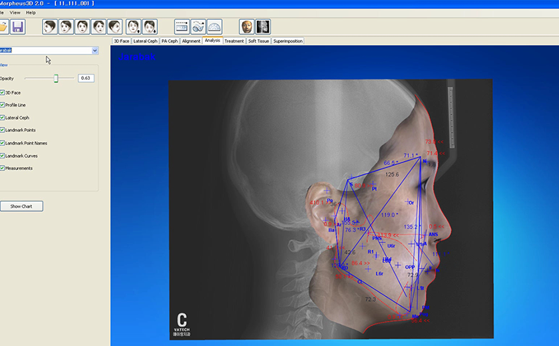Toggle the 3D face texture icon
The image size is (559, 346).
tap(247, 27)
